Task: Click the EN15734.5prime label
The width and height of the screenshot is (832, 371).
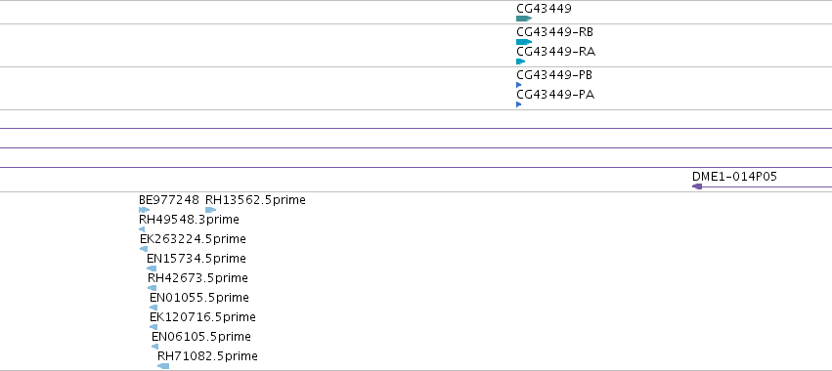Action: (197, 259)
